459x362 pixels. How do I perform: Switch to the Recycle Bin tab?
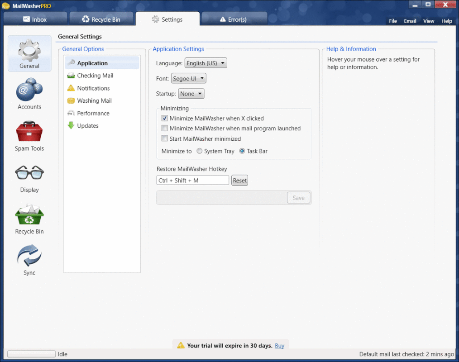coord(101,19)
